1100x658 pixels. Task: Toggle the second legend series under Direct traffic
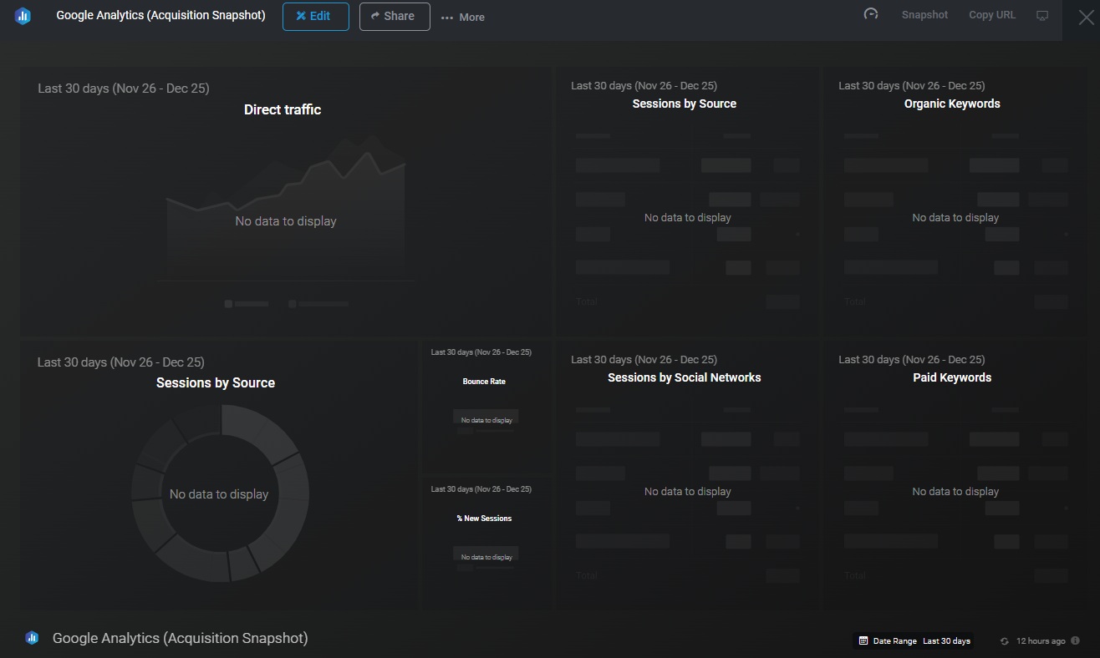[318, 303]
